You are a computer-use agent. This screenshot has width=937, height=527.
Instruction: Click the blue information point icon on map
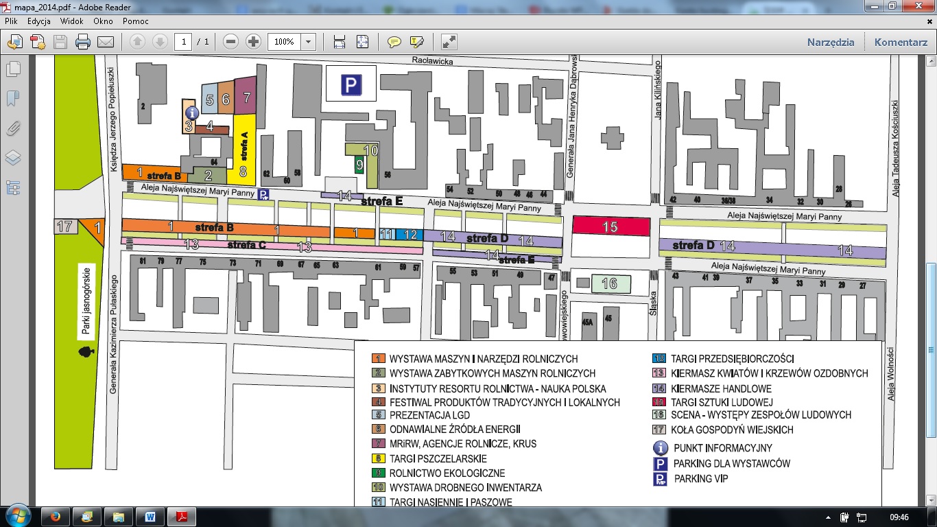pyautogui.click(x=193, y=112)
